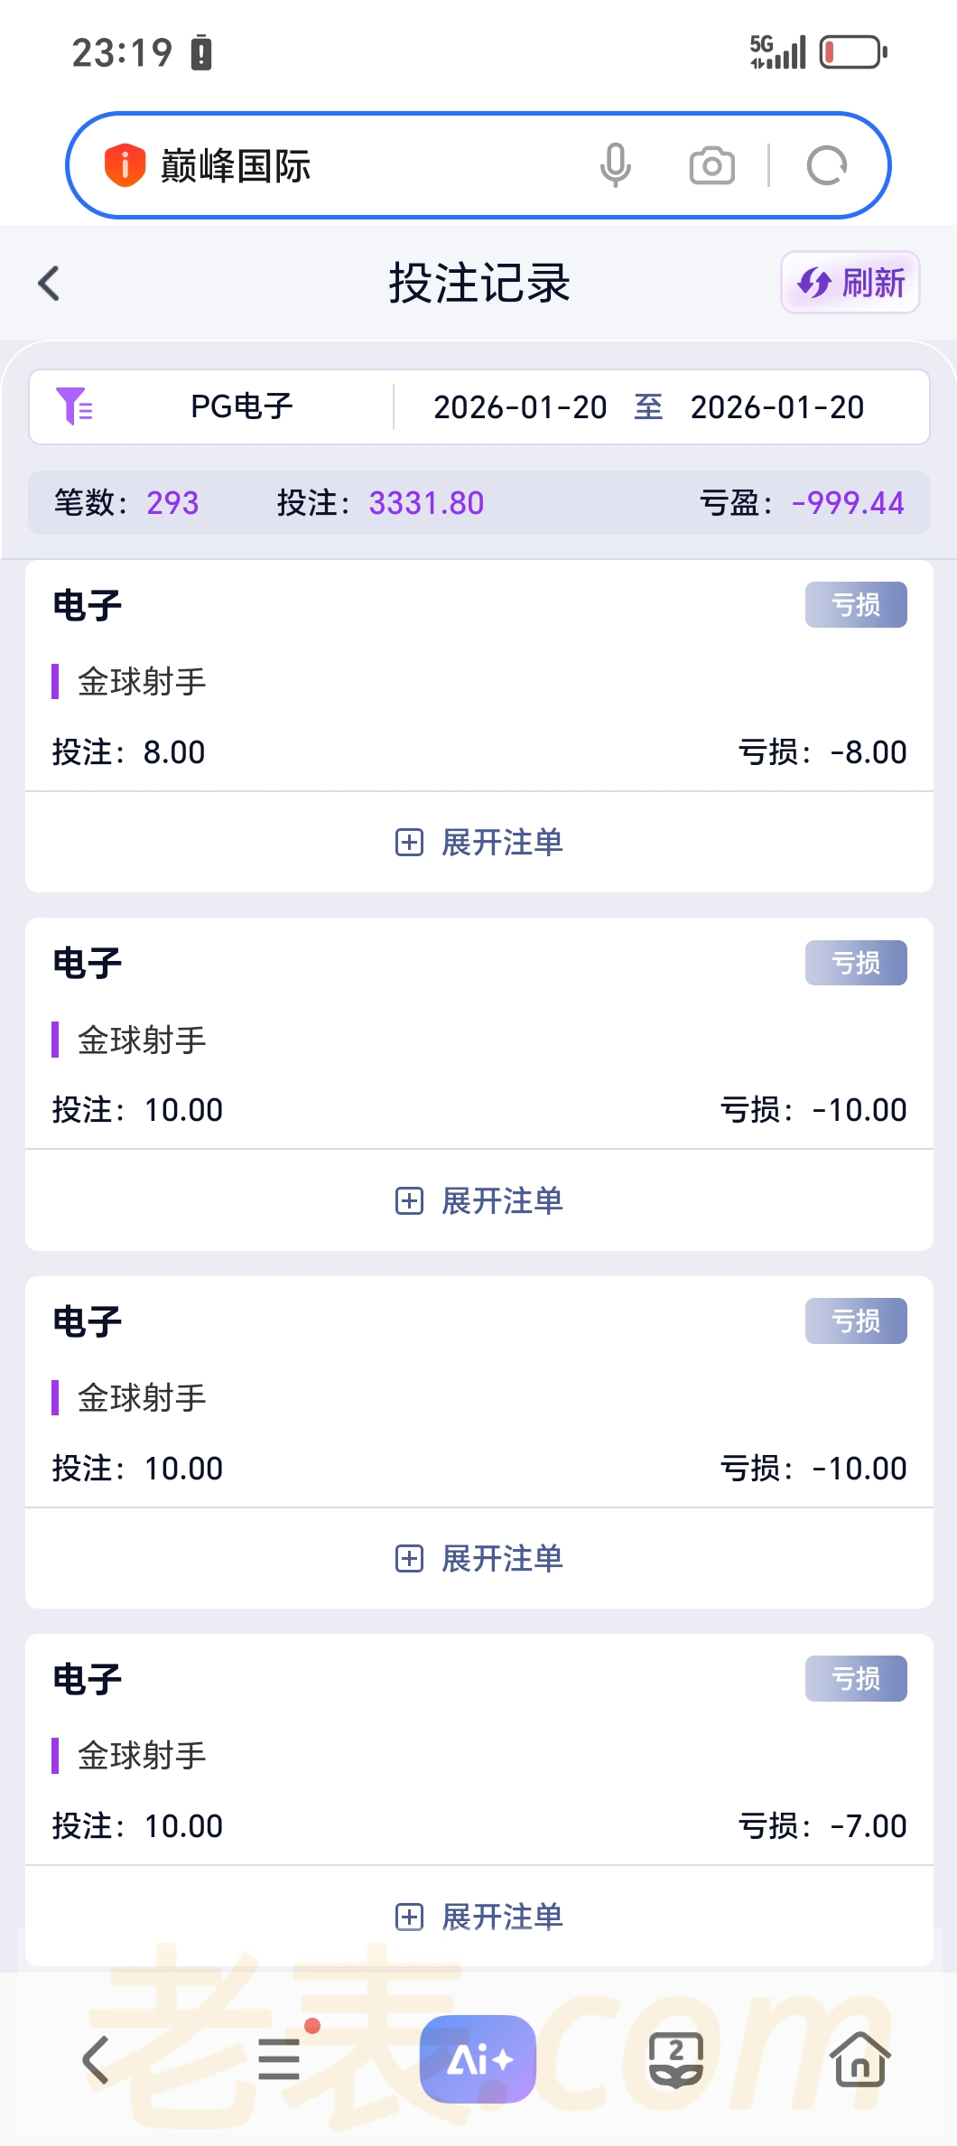Tap the 投注记录 page title
Viewport: 957px width, 2146px height.
click(x=479, y=283)
